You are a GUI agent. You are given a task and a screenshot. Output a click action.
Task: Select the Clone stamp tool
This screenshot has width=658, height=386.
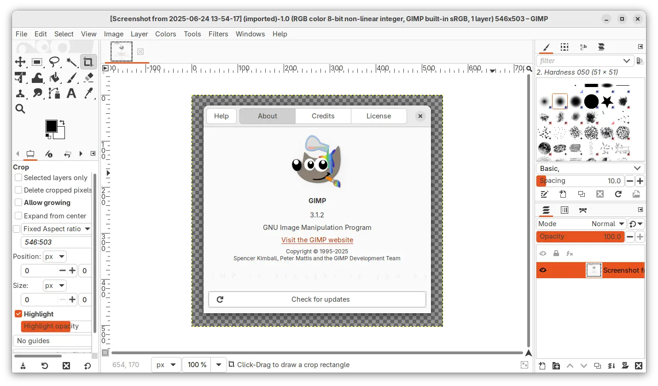tap(20, 93)
